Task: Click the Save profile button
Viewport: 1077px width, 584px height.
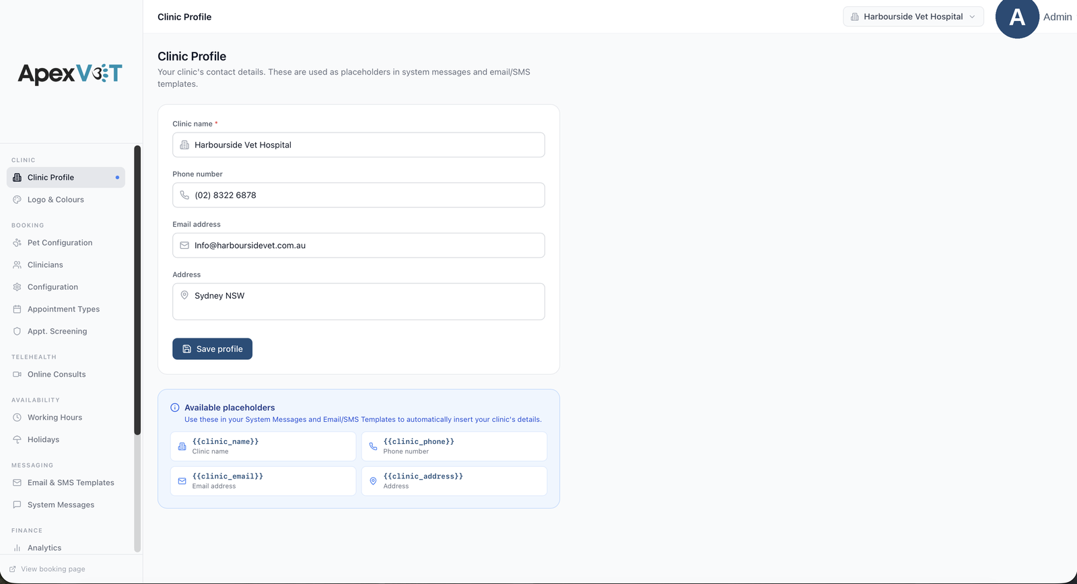Action: click(212, 349)
